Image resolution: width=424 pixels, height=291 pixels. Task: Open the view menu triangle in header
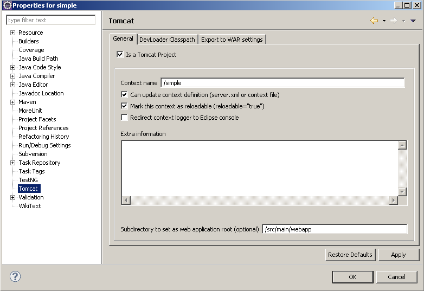click(x=413, y=21)
